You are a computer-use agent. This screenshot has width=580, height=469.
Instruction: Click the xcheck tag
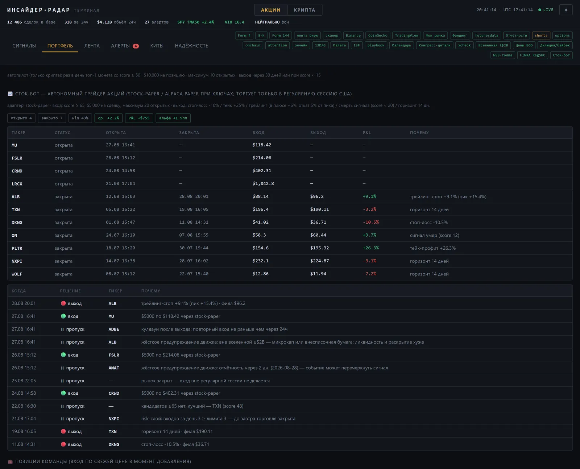(x=464, y=45)
